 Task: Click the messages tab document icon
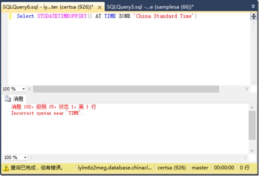(x=8, y=99)
